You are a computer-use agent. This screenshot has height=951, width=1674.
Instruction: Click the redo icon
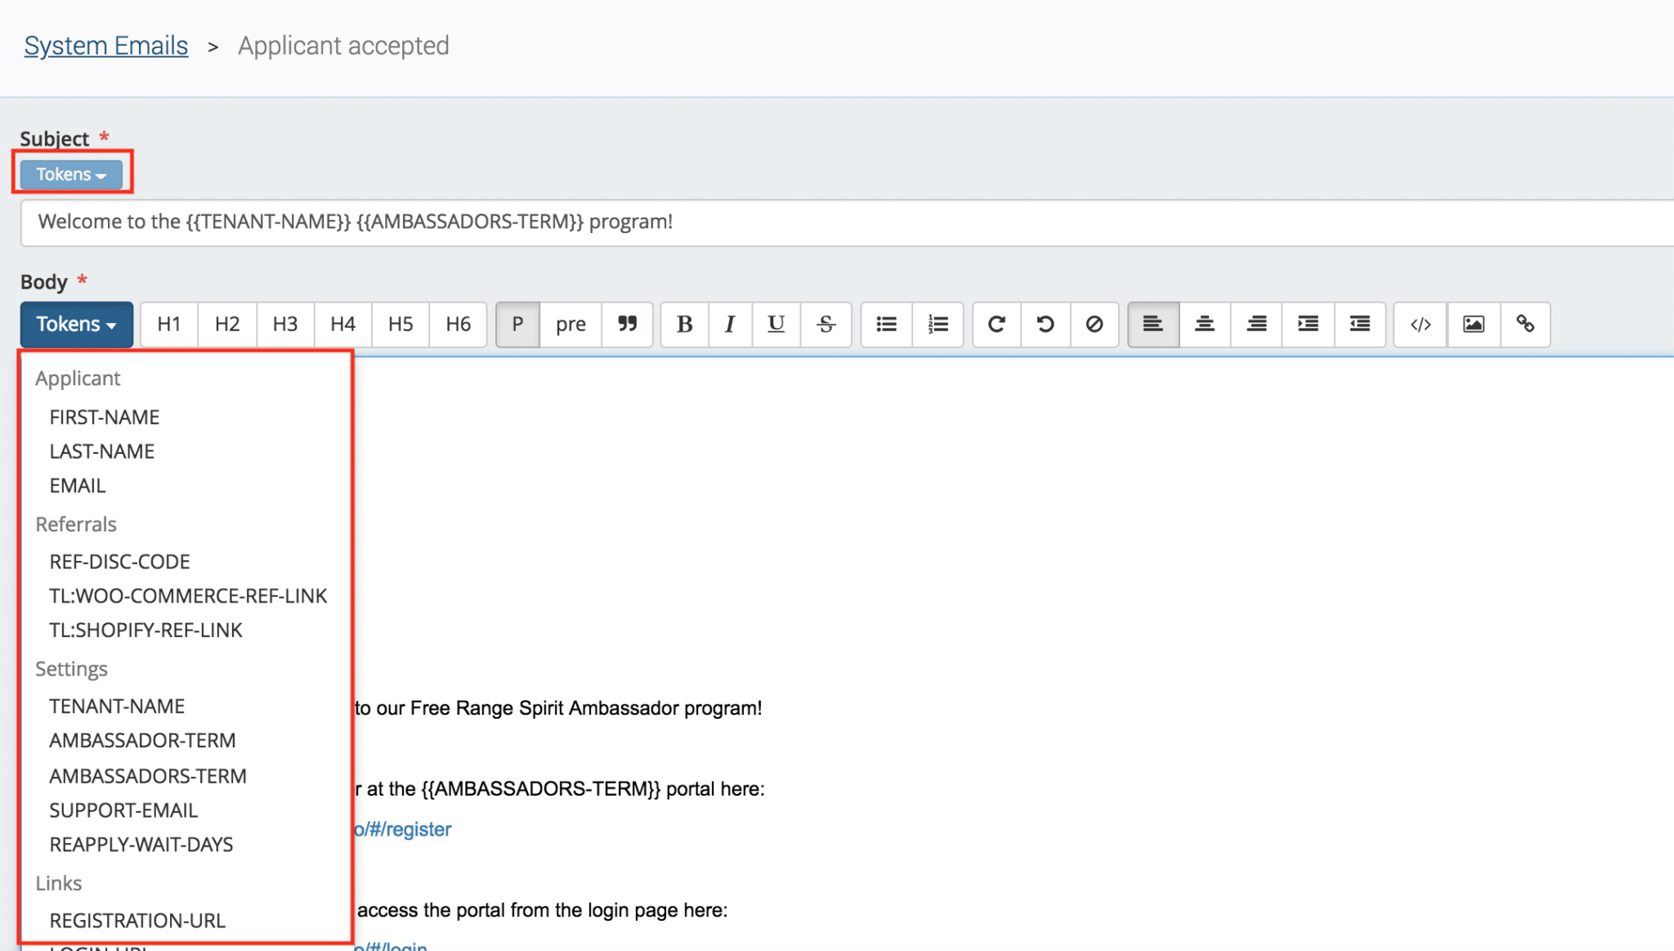[x=996, y=325]
